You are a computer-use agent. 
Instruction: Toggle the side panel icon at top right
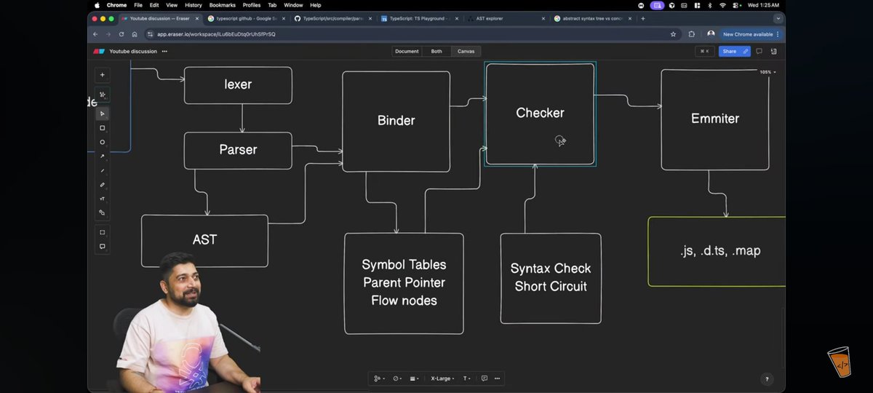773,52
